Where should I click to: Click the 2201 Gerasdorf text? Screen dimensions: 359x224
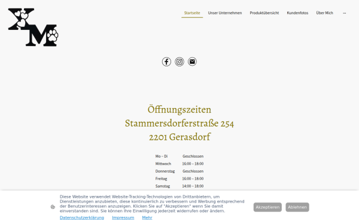180,137
